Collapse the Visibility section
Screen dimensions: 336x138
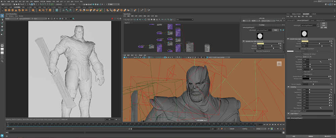point(288,87)
